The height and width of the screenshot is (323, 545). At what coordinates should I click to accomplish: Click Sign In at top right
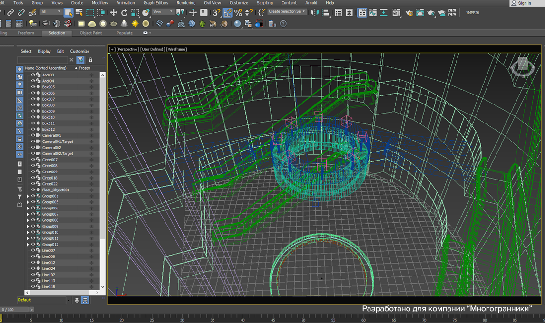[x=521, y=3]
